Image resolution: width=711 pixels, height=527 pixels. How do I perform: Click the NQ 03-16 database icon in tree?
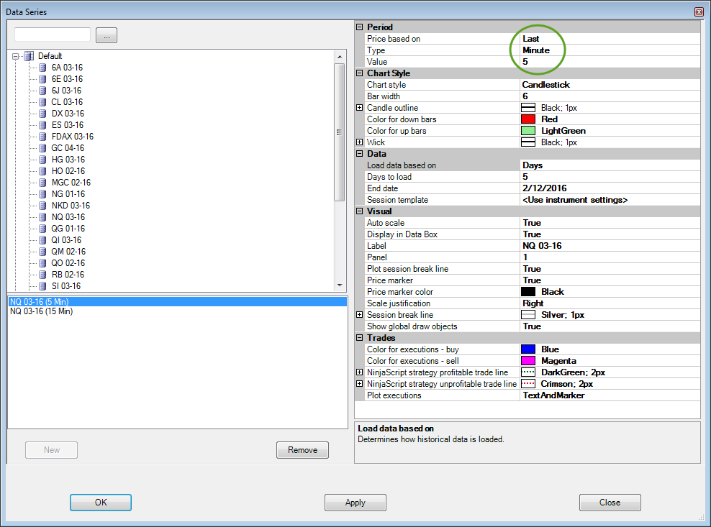(42, 217)
